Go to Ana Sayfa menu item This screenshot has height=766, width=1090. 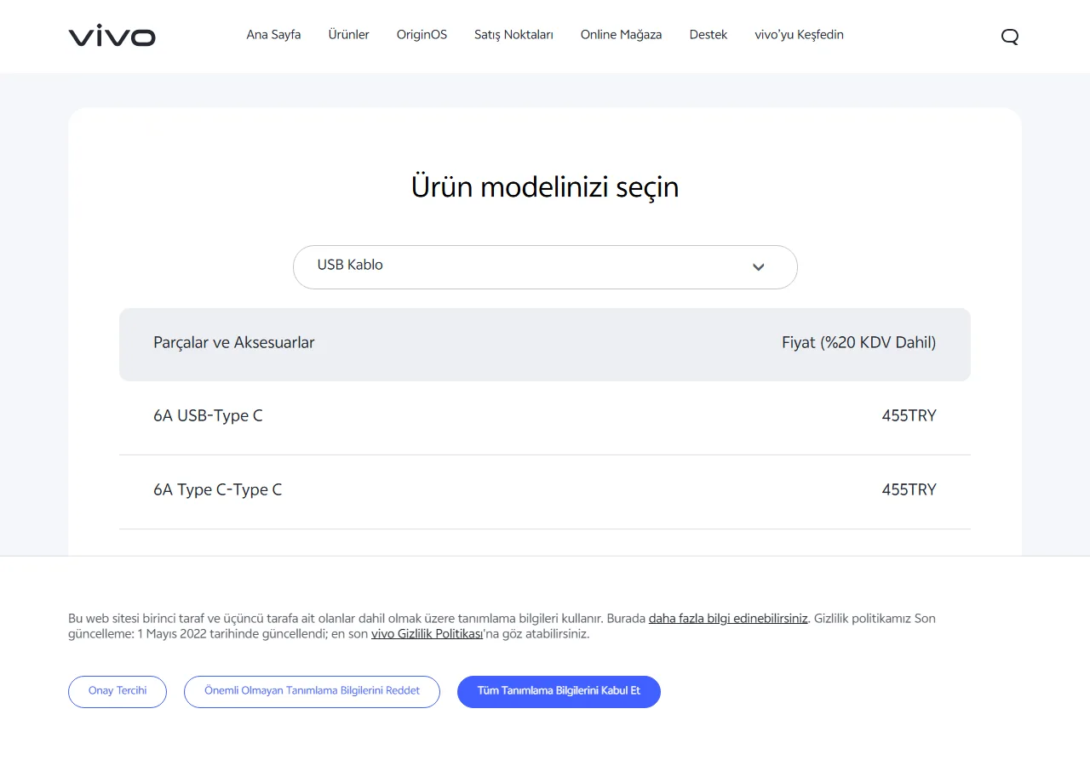[x=273, y=35]
